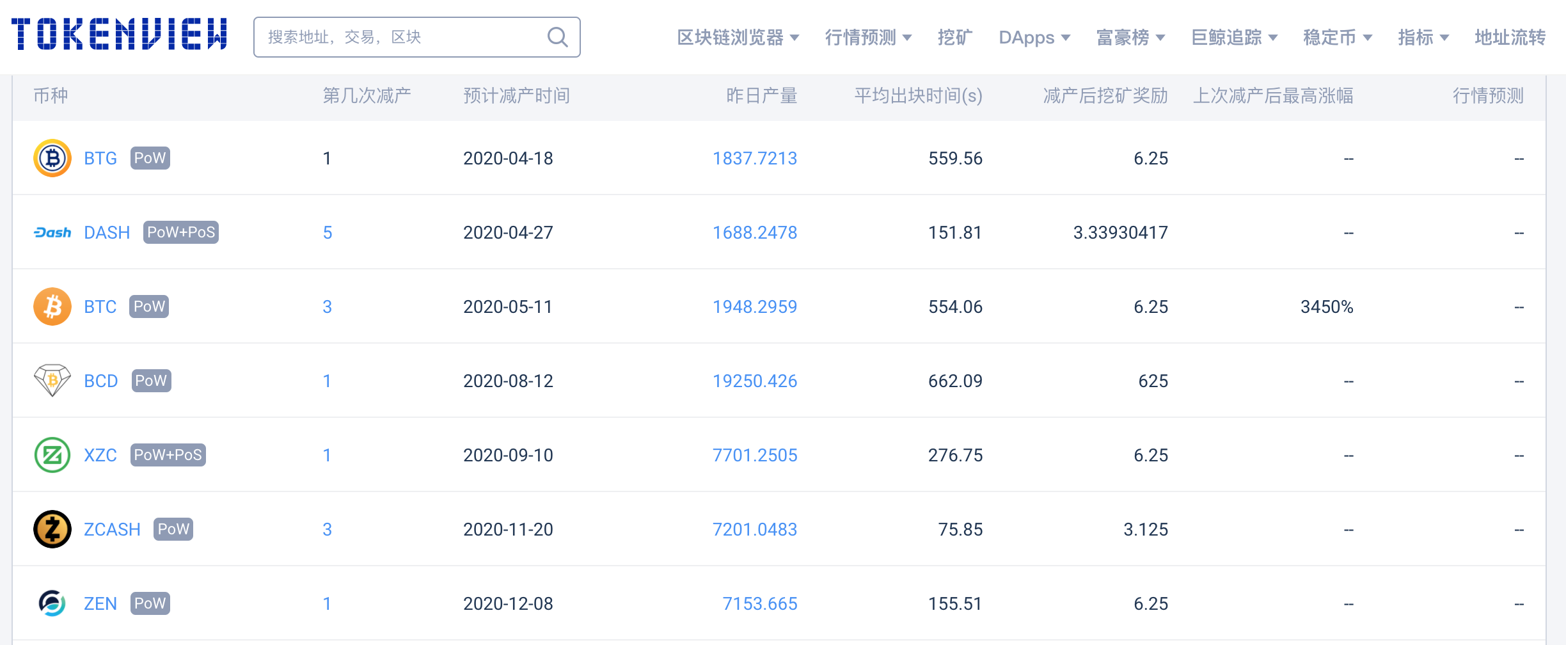Open the ZCASH coin link
This screenshot has height=645, width=1566.
pos(112,529)
